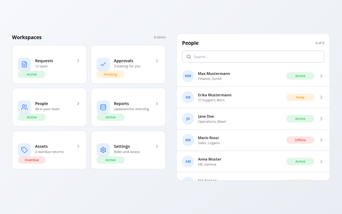This screenshot has height=214, width=342.
Task: Select Anna Muster in the people list
Action: pos(253,162)
